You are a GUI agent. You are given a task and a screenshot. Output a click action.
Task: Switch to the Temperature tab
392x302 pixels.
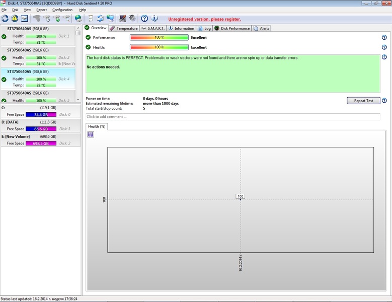point(124,28)
